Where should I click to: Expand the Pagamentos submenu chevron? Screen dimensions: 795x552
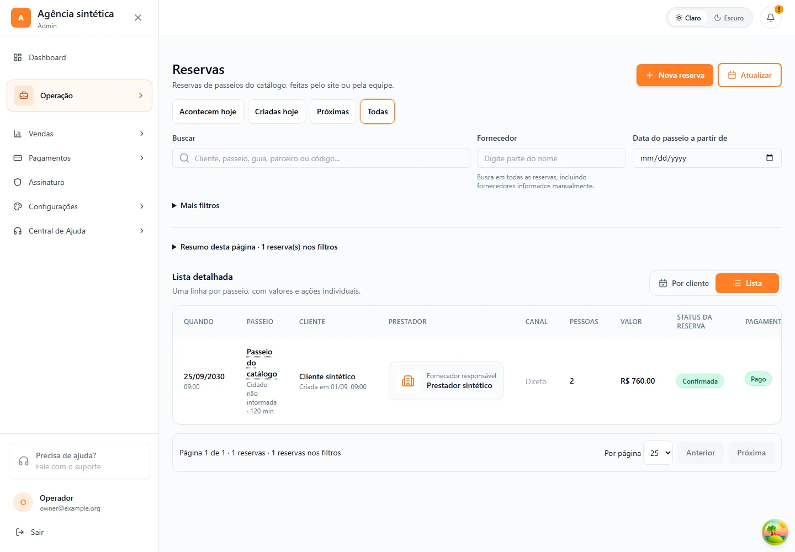tap(142, 158)
